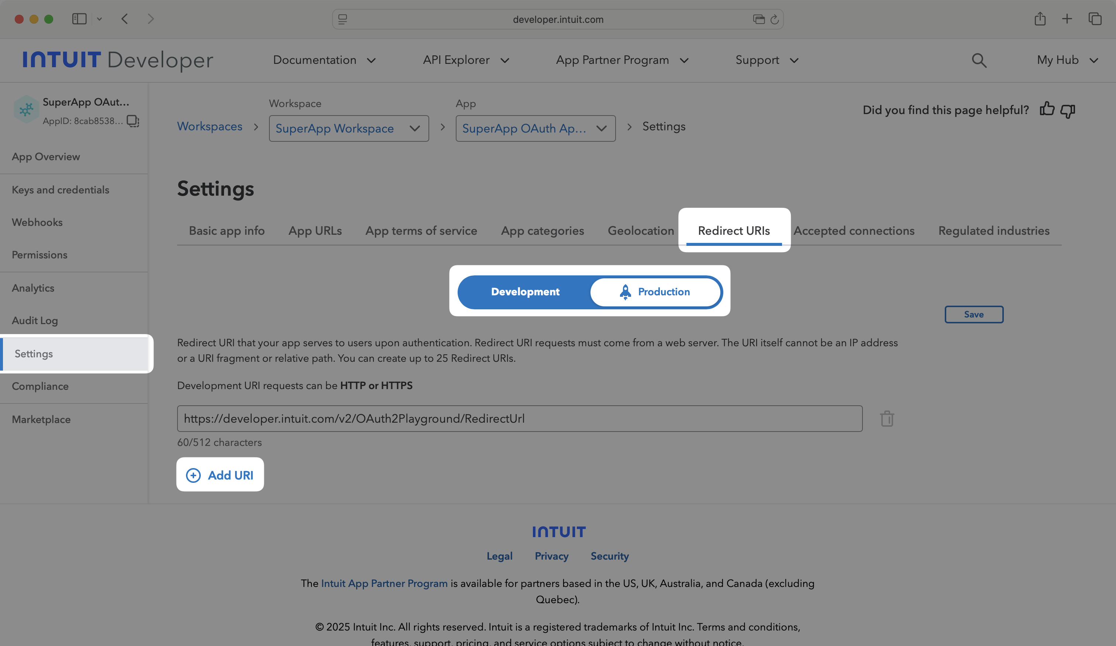Switch to the Accepted connections tab
This screenshot has height=646, width=1116.
pos(854,230)
